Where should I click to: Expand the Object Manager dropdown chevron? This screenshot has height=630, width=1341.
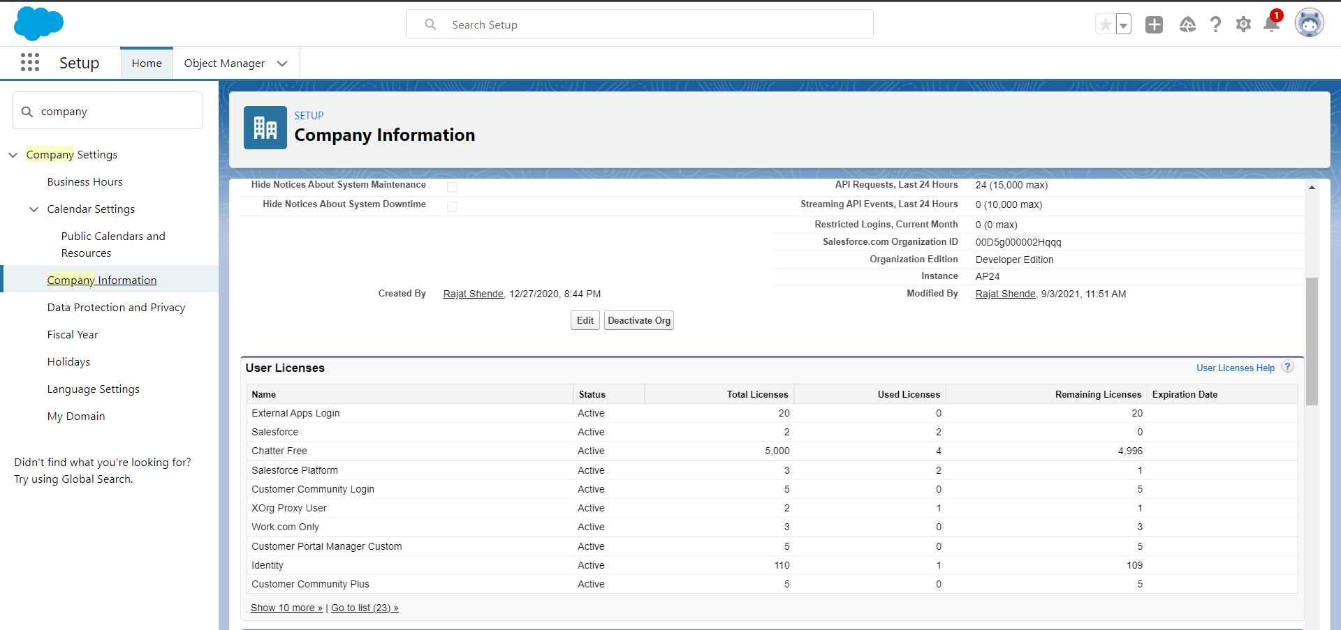[x=282, y=63]
